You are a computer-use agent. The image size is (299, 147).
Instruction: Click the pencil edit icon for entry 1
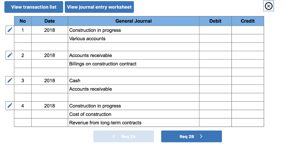click(x=10, y=30)
